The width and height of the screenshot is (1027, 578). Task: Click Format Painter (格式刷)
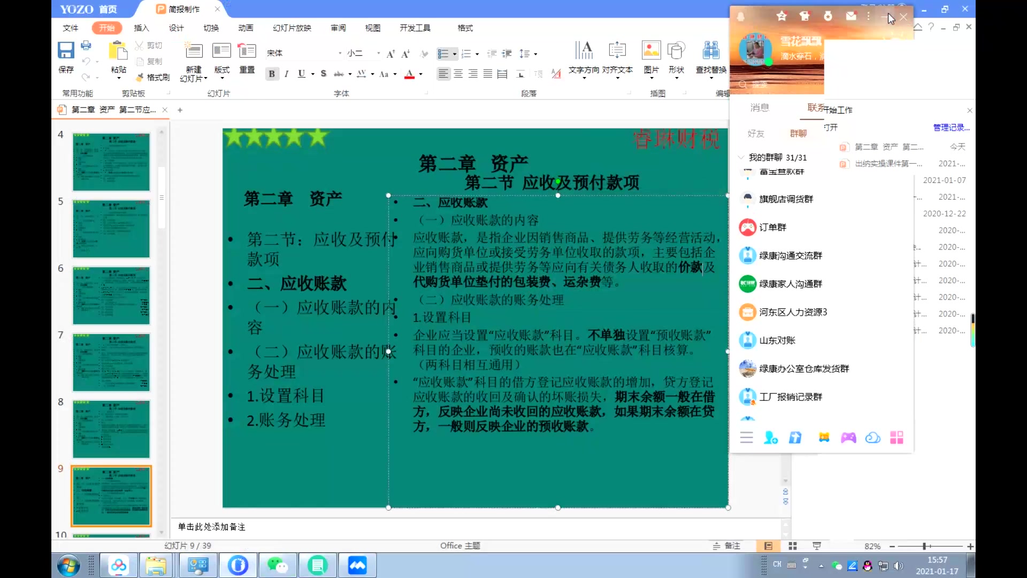click(x=152, y=78)
